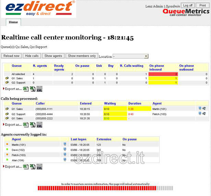Click the Entered time 18:20:15
Screen dimensions: 211x196
click(85, 109)
